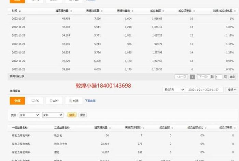
Task: Open the 最近7天 period dropdown
Action: 174,90
